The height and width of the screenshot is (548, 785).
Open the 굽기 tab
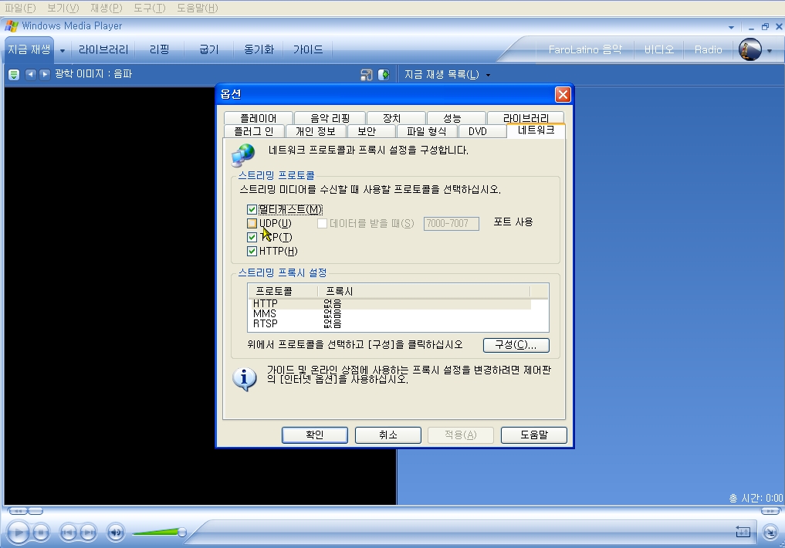[208, 49]
